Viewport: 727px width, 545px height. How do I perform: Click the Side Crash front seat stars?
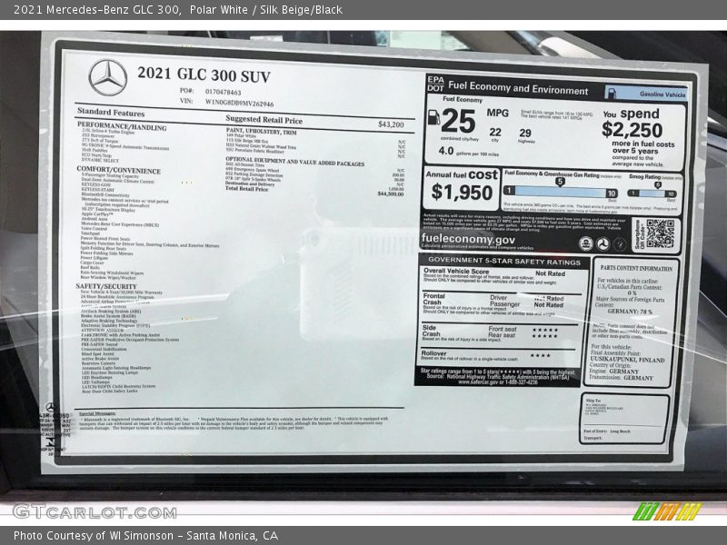(544, 330)
